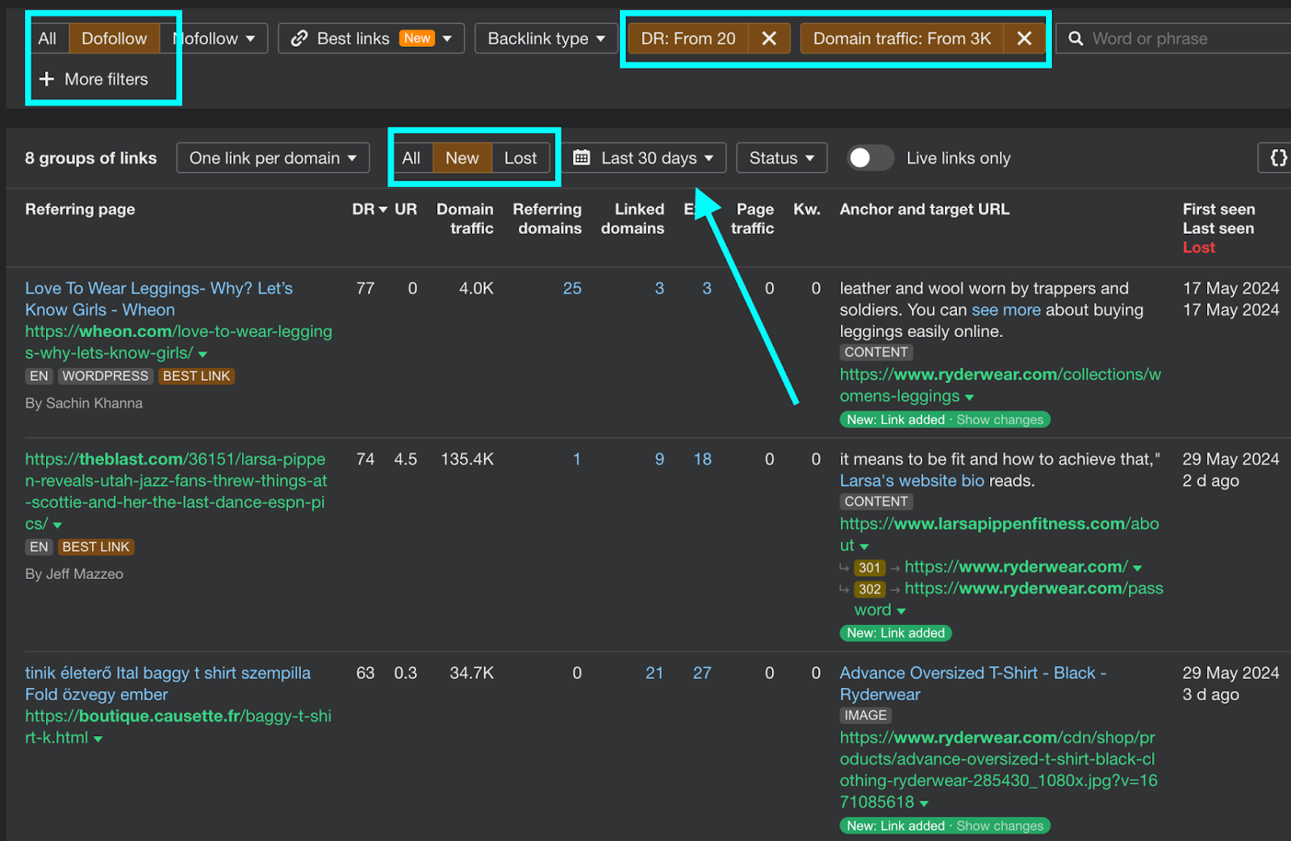Click linked domains value 21
The height and width of the screenshot is (841, 1291).
pos(654,673)
